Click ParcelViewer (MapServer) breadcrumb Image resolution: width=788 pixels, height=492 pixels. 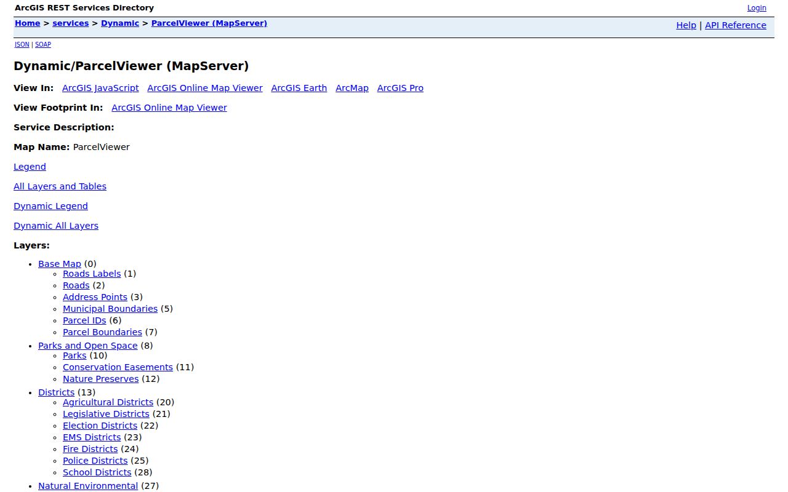(209, 23)
